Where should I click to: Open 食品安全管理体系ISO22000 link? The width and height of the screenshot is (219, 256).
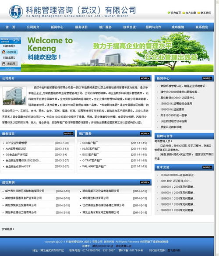point(23,161)
